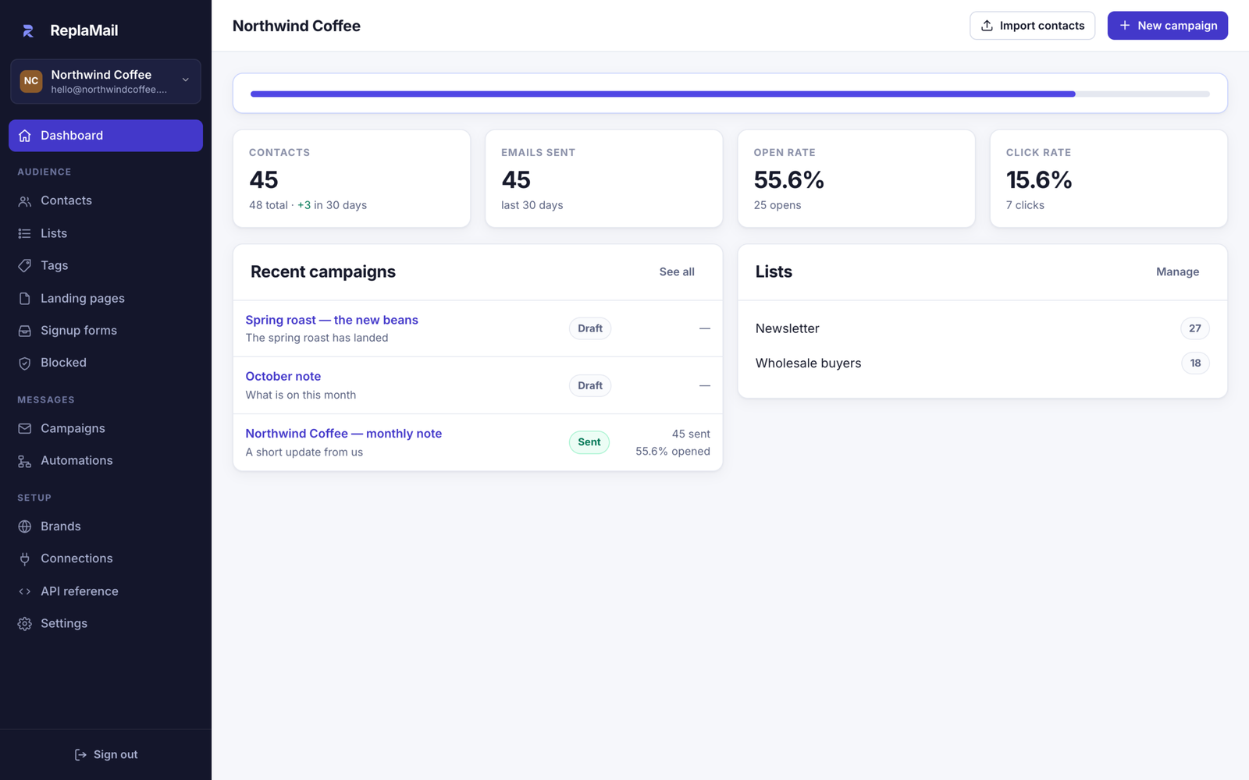The height and width of the screenshot is (780, 1249).
Task: Click the Tags label icon
Action: pos(25,266)
